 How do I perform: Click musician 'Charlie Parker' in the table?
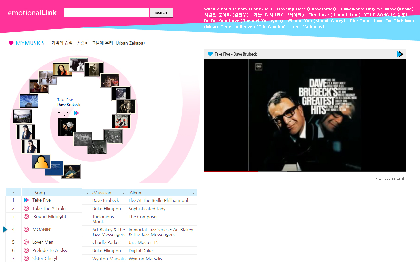(106, 242)
